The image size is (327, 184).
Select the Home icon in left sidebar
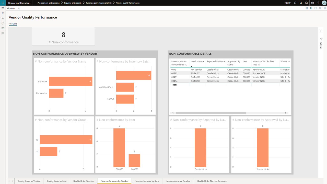tap(3, 13)
